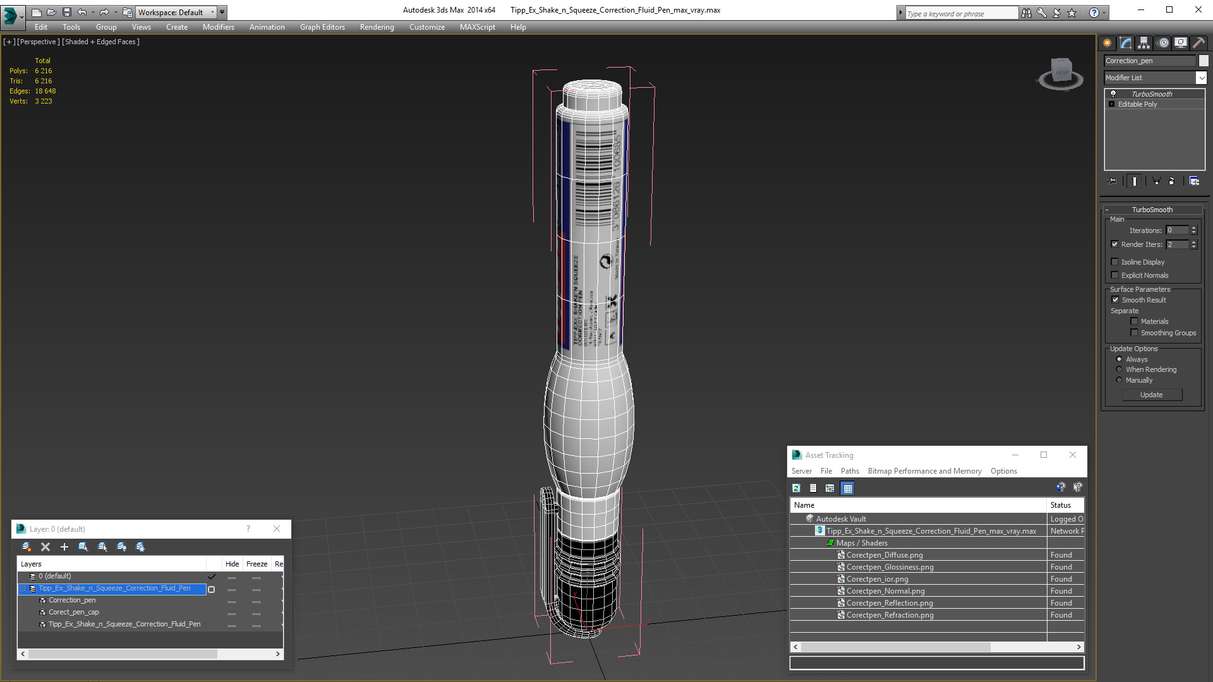Select the Manually update option
This screenshot has height=682, width=1213.
pos(1119,380)
